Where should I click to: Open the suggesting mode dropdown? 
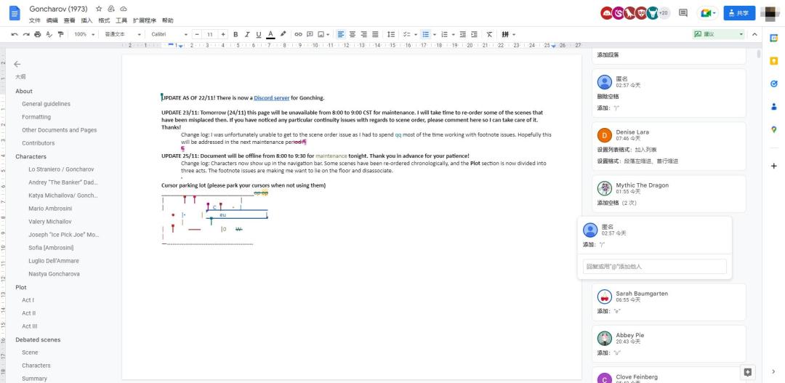[x=719, y=34]
